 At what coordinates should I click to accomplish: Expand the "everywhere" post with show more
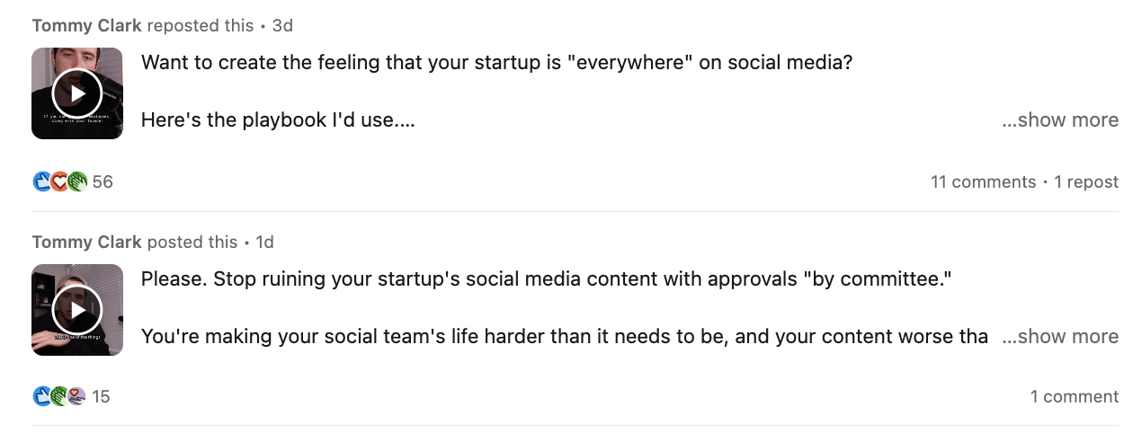tap(1060, 120)
